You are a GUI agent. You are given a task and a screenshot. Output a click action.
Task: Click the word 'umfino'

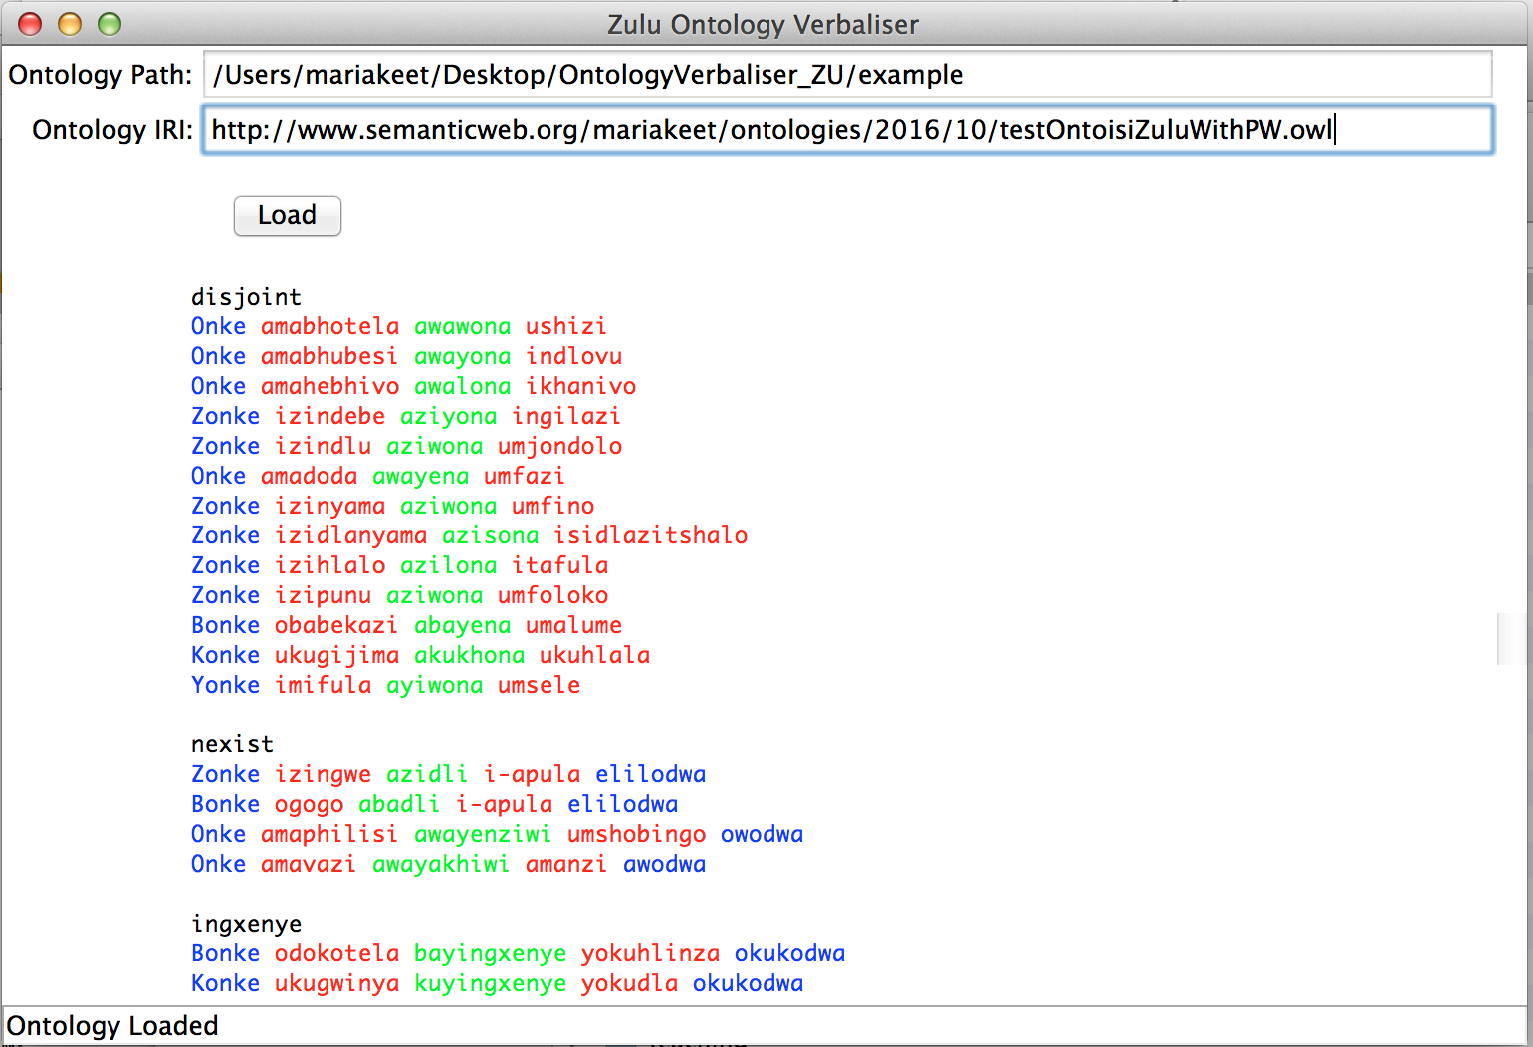click(552, 506)
